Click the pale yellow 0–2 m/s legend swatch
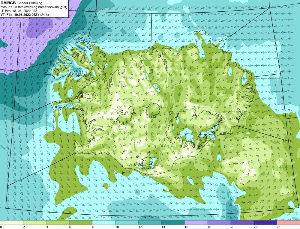Screen dimensions: 300x229 12,222
